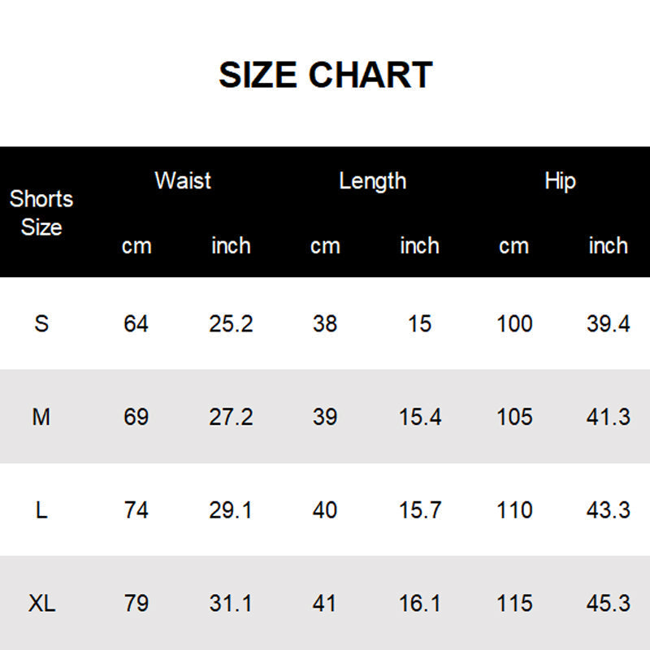Image resolution: width=650 pixels, height=650 pixels.
Task: Select the 41 cm length cell
Action: [325, 604]
